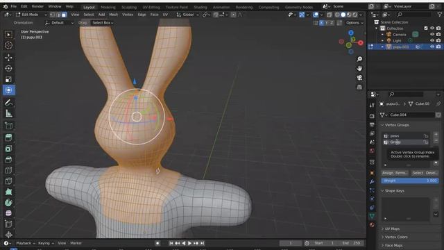Collapse the Shape Keys panel
Viewport: 444px width, 250px height.
pyautogui.click(x=382, y=191)
